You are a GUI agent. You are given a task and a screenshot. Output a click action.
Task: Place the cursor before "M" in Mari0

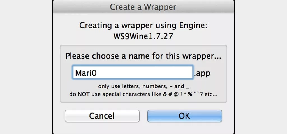[x=75, y=73]
